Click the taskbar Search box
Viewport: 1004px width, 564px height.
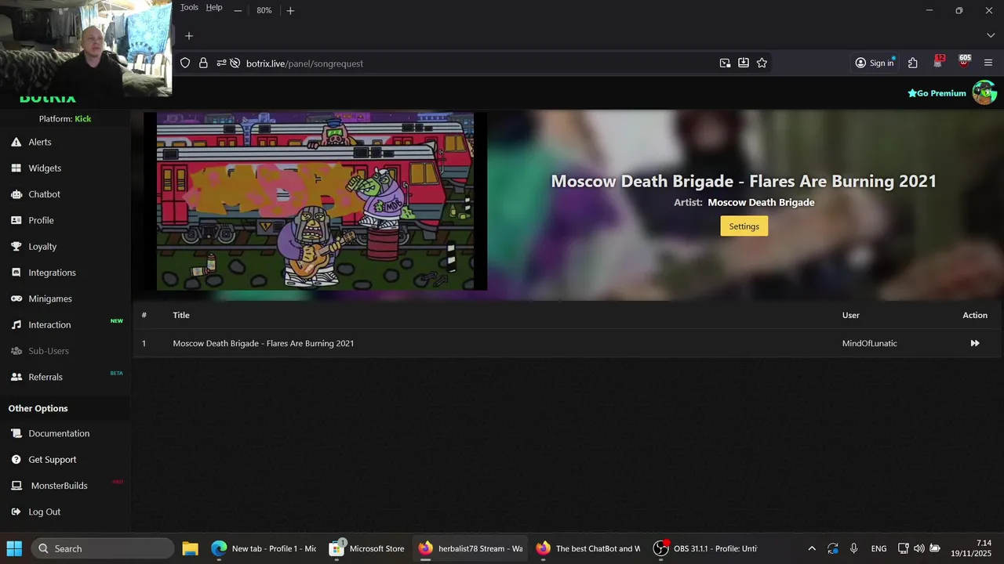(x=103, y=548)
